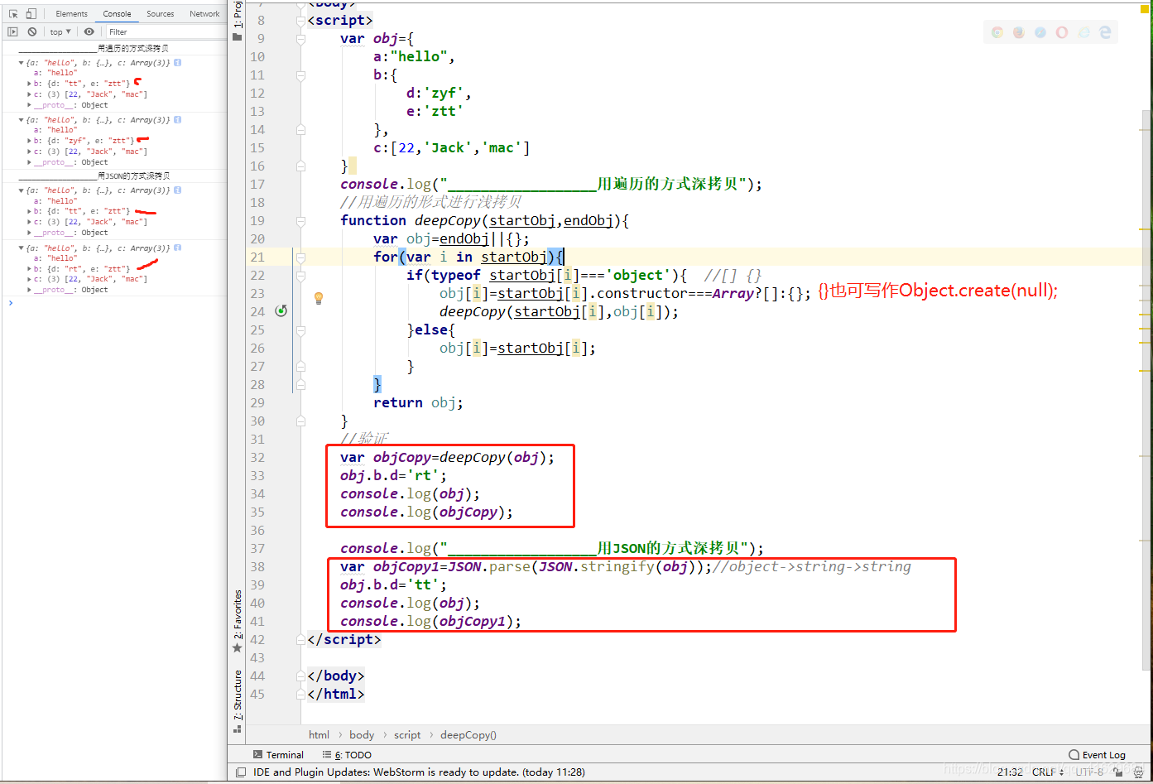
Task: Click the warning stripe mark beside line 19
Action: [x=1146, y=229]
